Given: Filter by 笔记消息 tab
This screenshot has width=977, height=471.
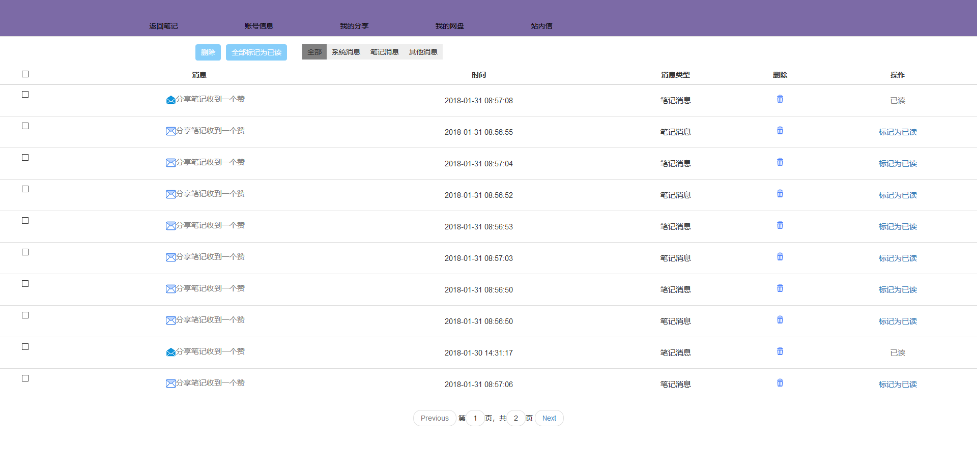Looking at the screenshot, I should tap(385, 52).
